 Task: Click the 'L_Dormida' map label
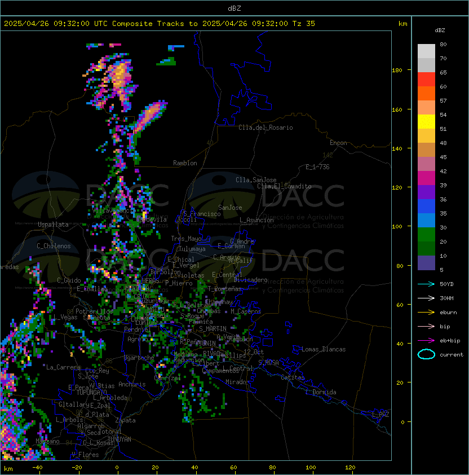click(321, 392)
